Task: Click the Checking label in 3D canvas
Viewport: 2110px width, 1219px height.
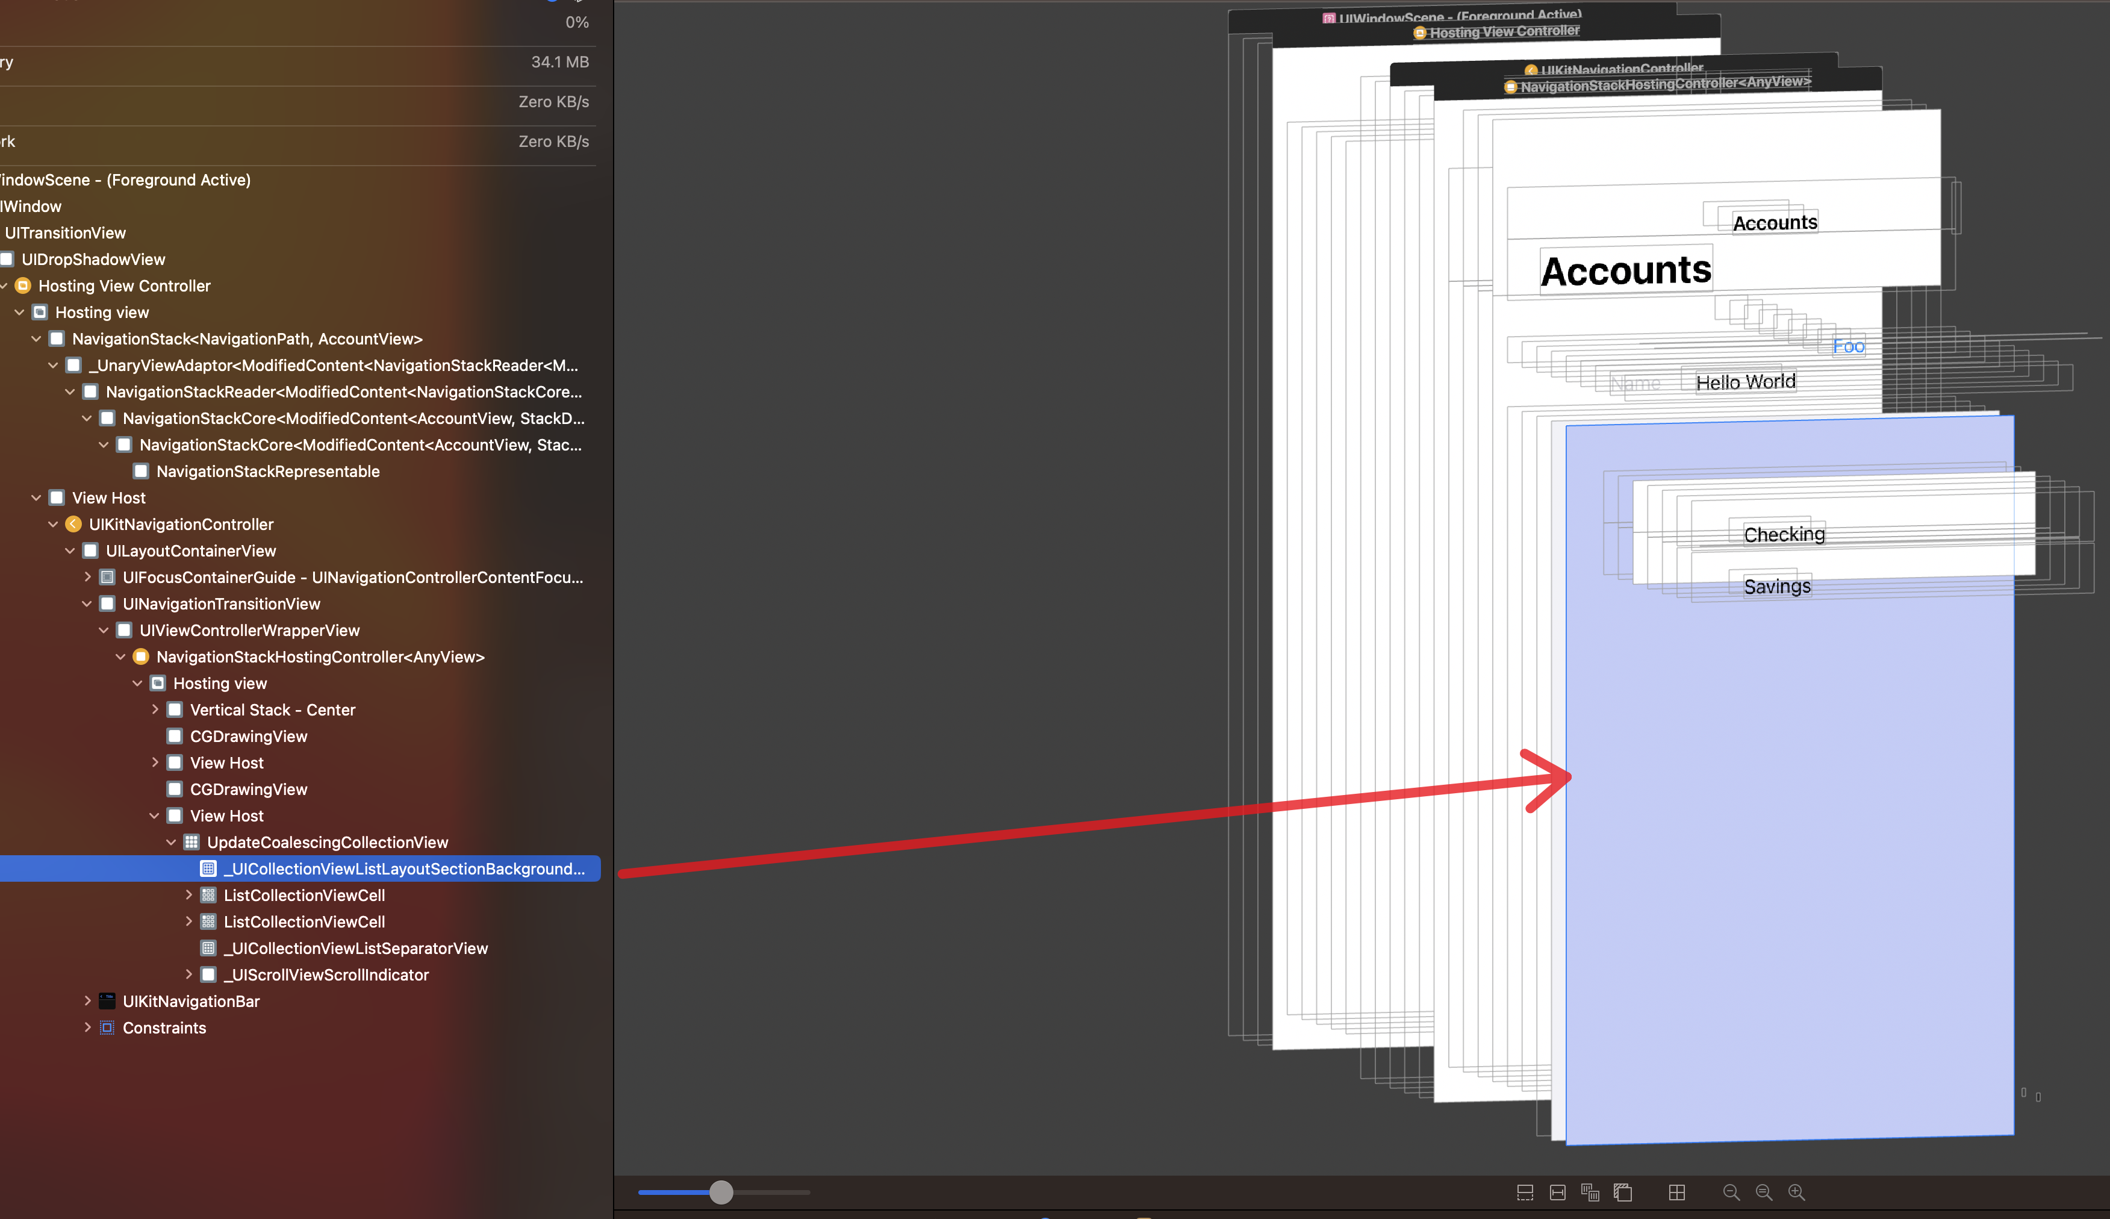Action: 1784,534
